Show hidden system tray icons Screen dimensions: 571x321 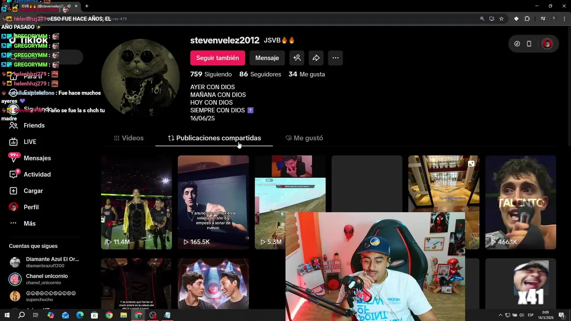(x=500, y=315)
